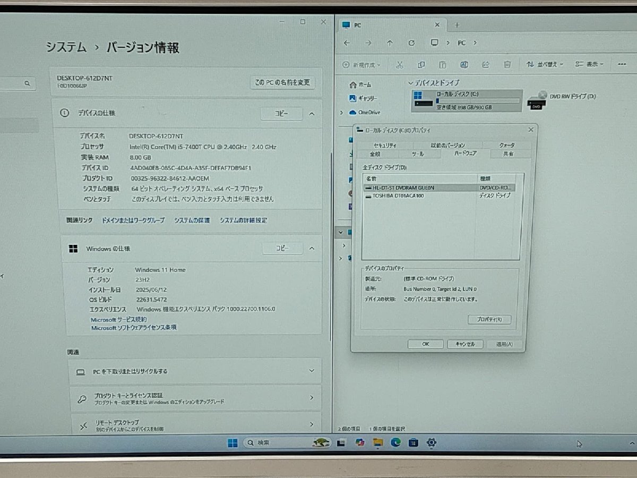This screenshot has width=637, height=478.
Task: Open the ドメインまたはワークグループ link
Action: (133, 220)
